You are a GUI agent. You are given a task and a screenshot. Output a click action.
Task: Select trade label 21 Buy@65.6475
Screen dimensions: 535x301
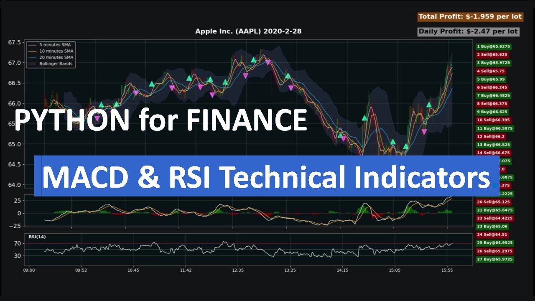[495, 210]
